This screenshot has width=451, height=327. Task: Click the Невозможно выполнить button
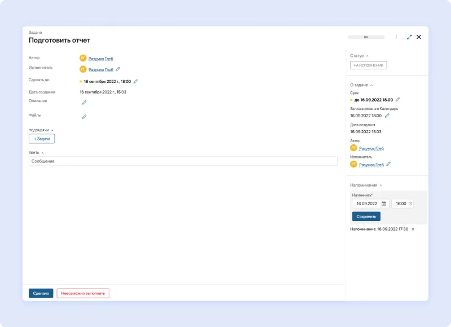[x=83, y=293]
